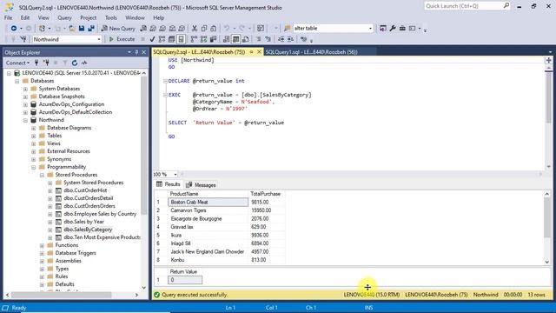Viewport: 556px width, 313px height.
Task: Cut selection with the scissors icon
Action: 195,29
